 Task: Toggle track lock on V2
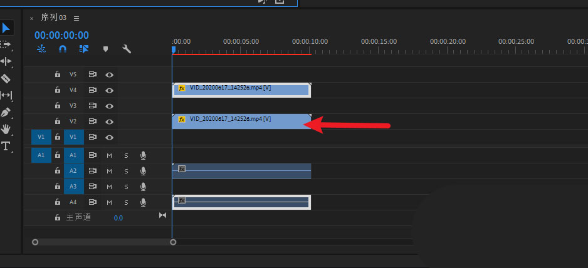(x=58, y=121)
